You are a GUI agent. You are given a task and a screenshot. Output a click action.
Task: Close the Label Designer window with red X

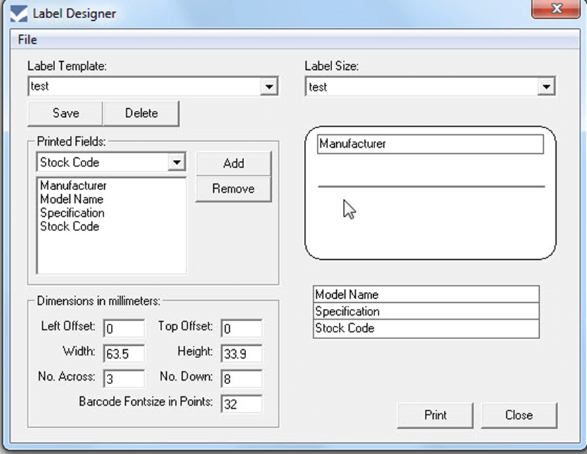click(x=556, y=8)
